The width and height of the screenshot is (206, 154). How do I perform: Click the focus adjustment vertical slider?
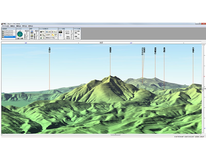click(64, 35)
